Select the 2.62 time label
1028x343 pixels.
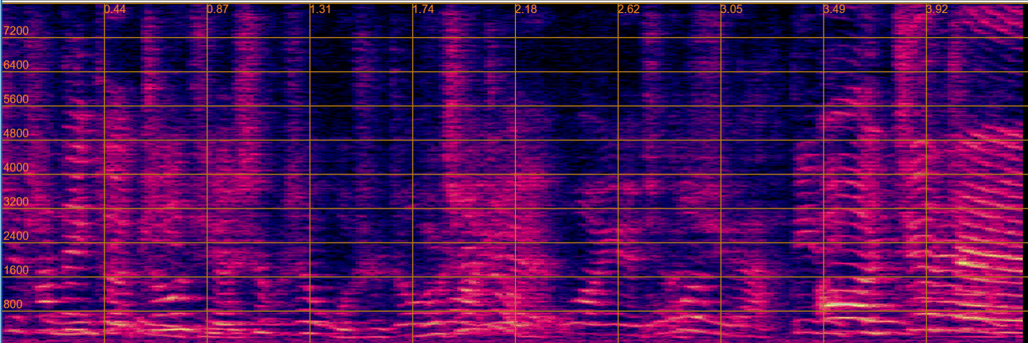coord(629,9)
